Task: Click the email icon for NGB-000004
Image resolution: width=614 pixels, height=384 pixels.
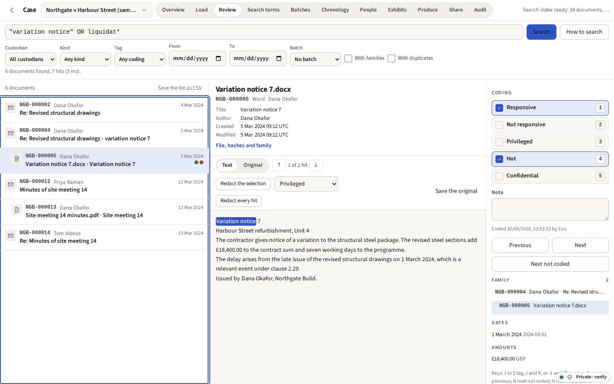Action: coord(11,133)
